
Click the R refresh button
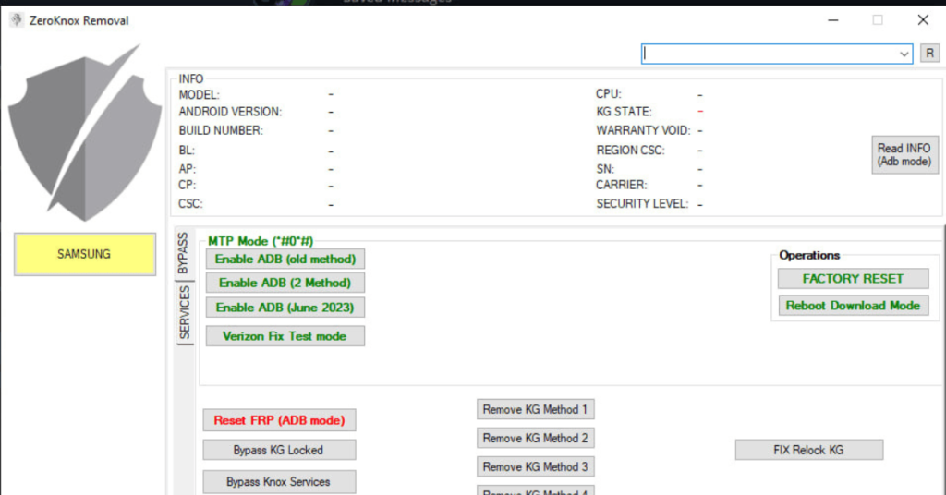[x=929, y=54]
